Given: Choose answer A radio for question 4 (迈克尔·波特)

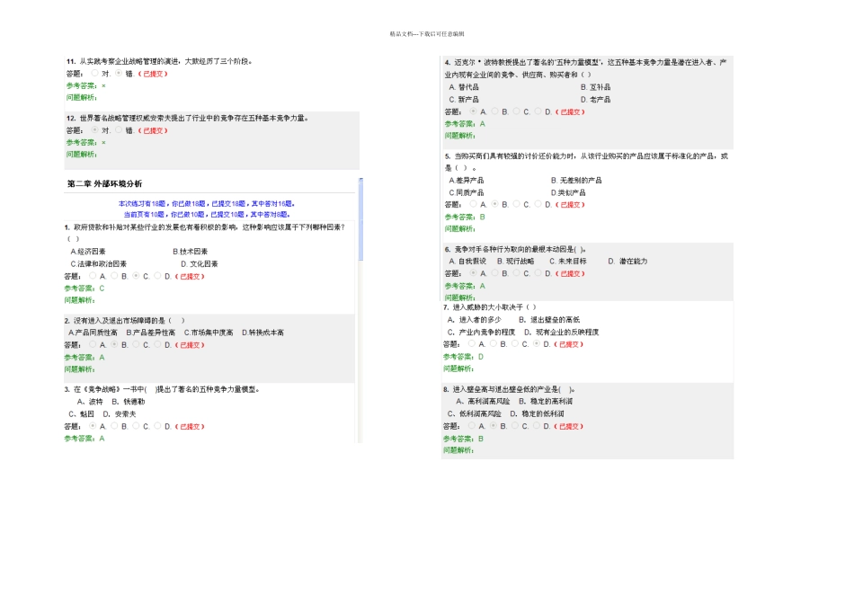Looking at the screenshot, I should coord(473,111).
